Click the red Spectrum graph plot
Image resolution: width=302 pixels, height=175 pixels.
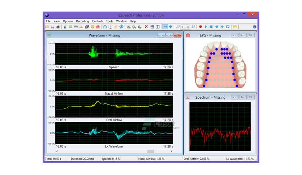220,127
